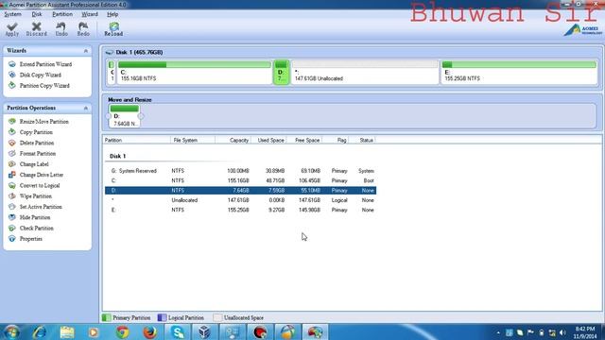Launch Disk Copy Wizard icon
This screenshot has width=605, height=340.
(12, 75)
